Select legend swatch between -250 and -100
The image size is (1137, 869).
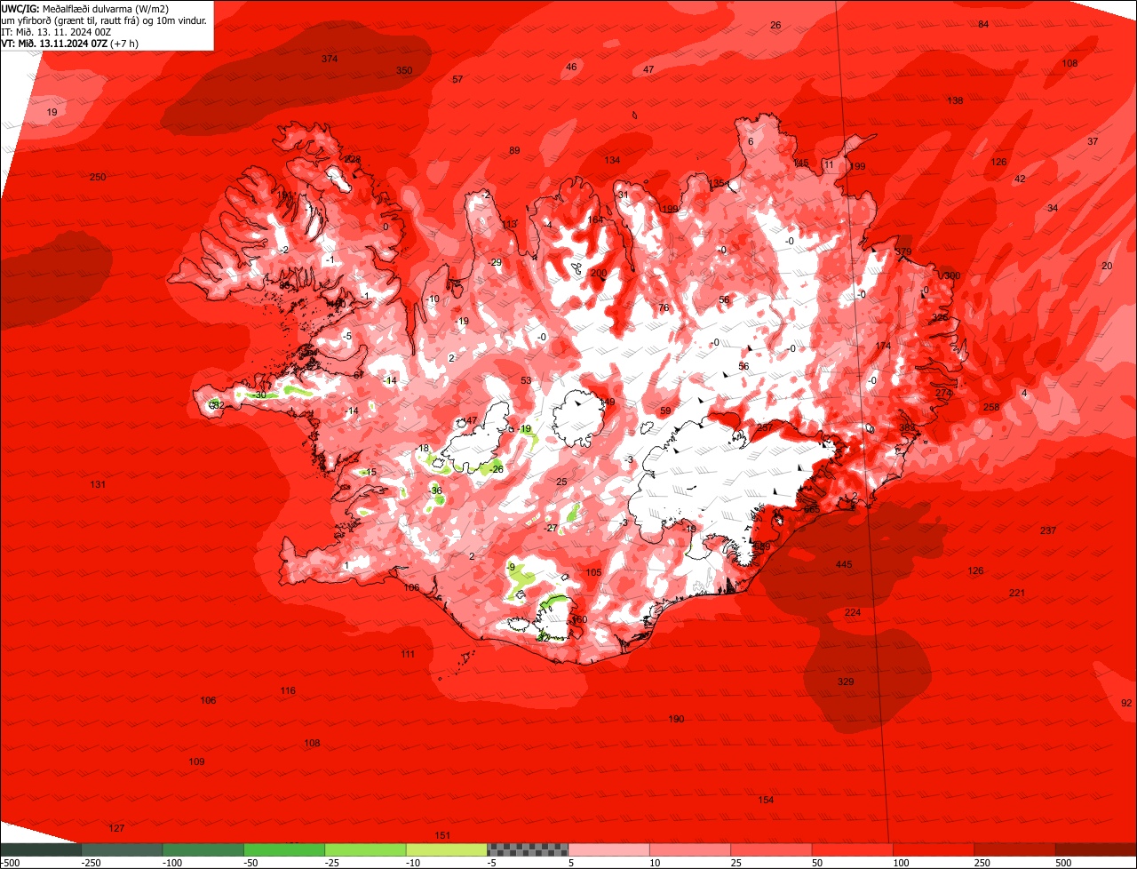point(122,849)
